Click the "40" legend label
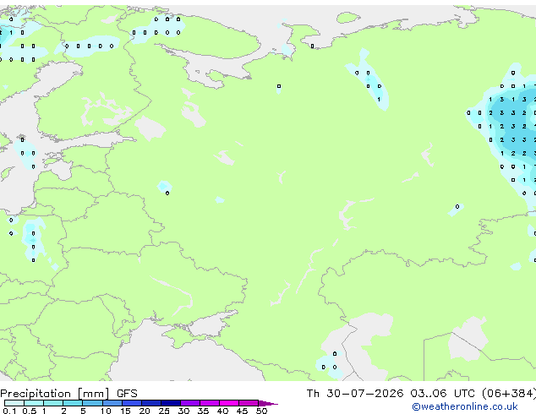 (222, 411)
